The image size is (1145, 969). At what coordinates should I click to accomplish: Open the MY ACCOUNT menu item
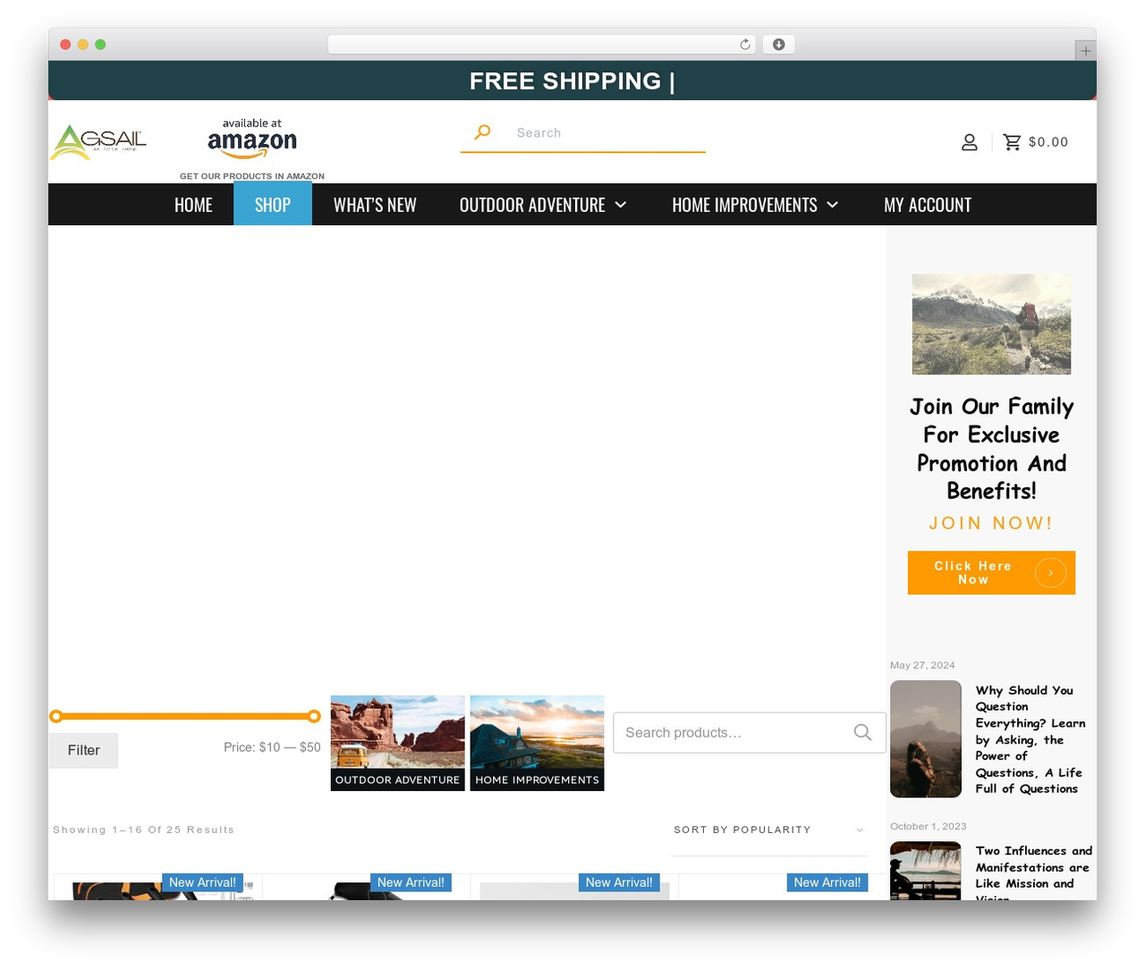click(x=928, y=205)
